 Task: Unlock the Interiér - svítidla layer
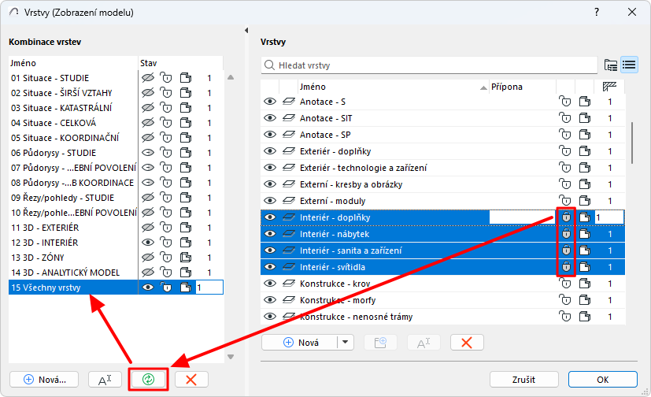566,267
